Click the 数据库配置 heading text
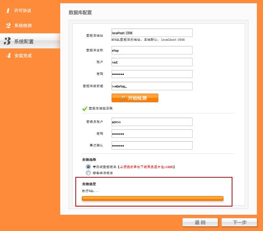Image resolution: width=263 pixels, height=231 pixels. tap(80, 12)
